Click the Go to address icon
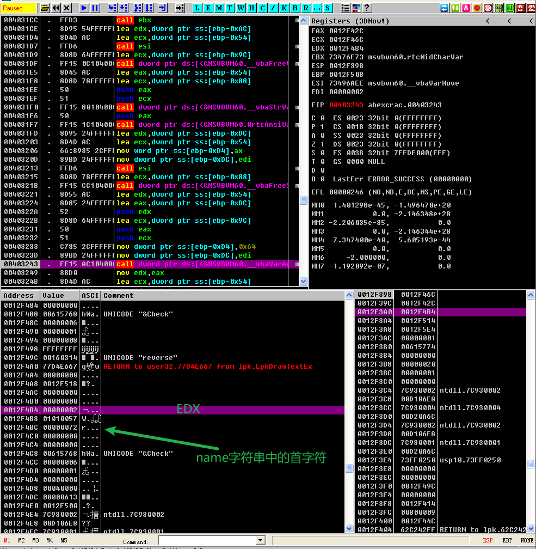Screen dimensions: 536x549 (x=180, y=8)
